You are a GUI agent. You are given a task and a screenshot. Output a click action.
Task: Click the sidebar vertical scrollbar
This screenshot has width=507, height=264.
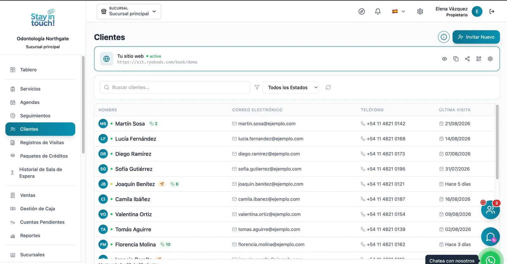coord(83,104)
